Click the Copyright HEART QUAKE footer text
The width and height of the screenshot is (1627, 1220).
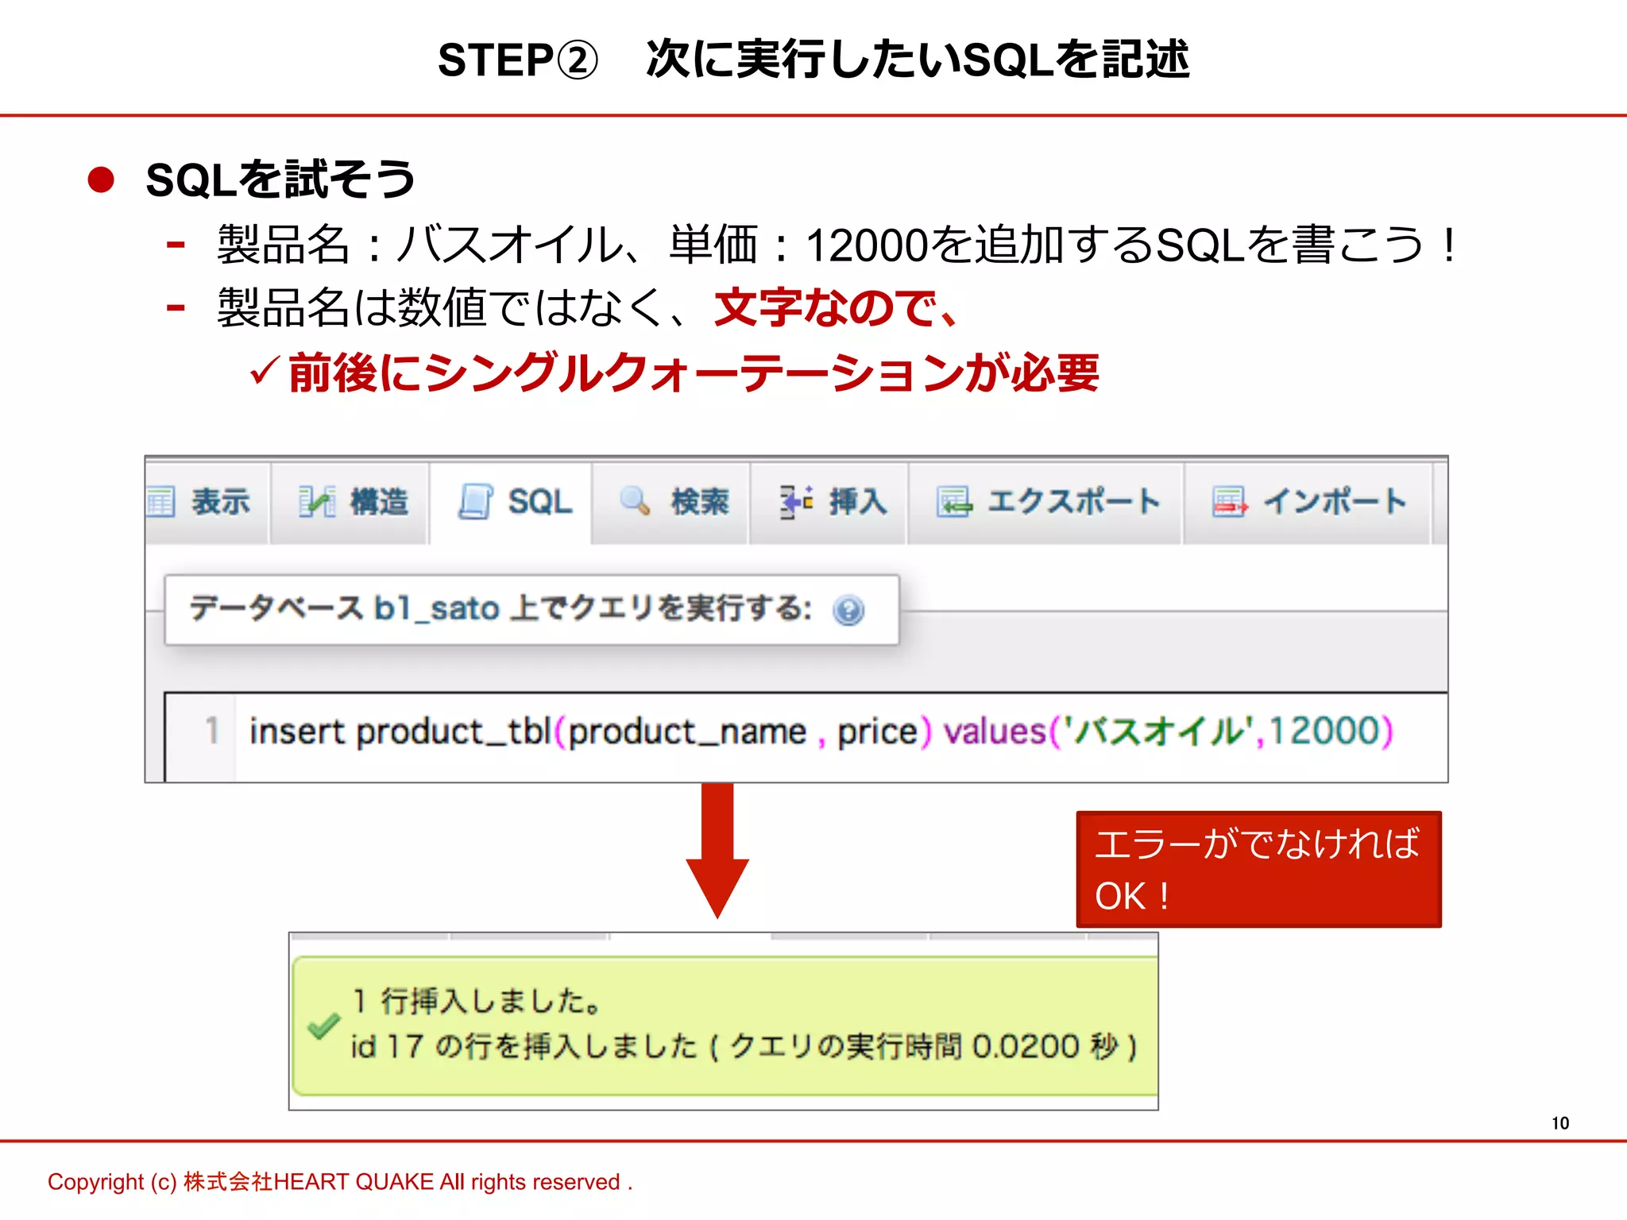pyautogui.click(x=340, y=1182)
